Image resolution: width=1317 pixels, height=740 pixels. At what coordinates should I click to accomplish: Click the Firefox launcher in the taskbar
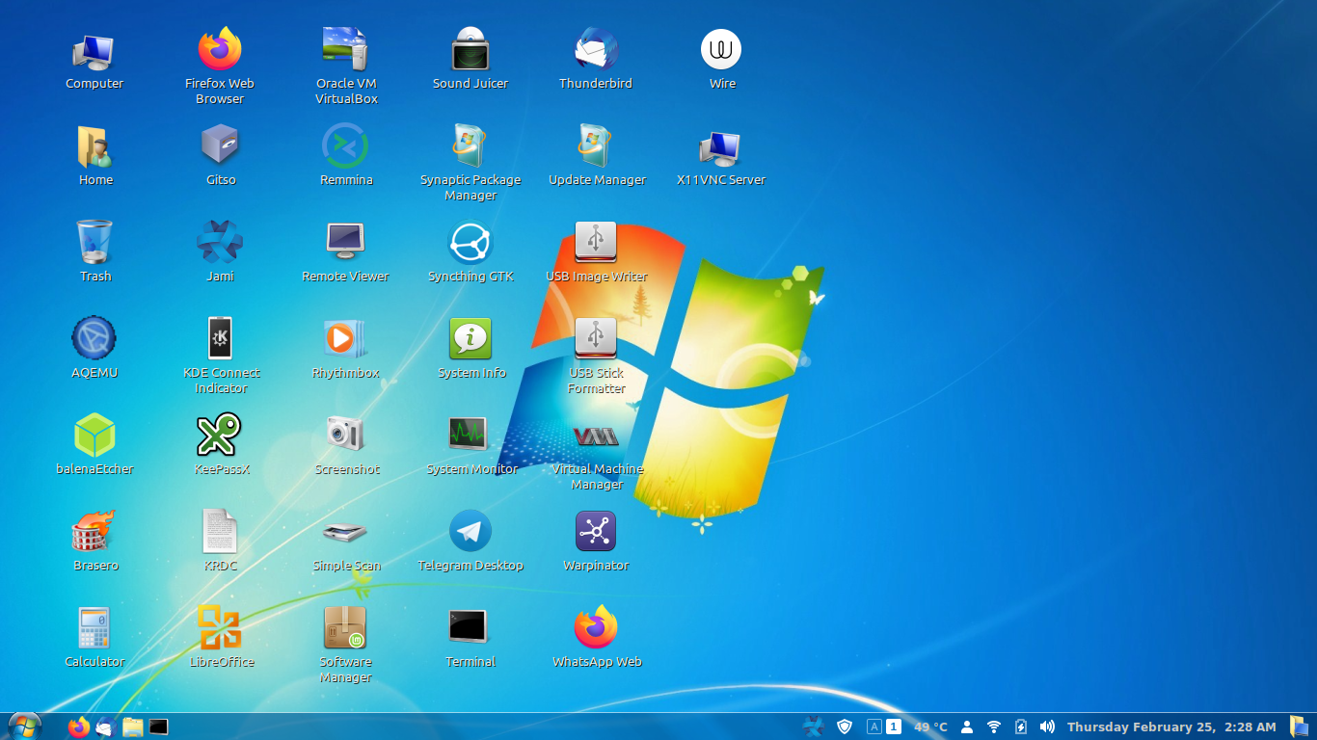click(79, 727)
